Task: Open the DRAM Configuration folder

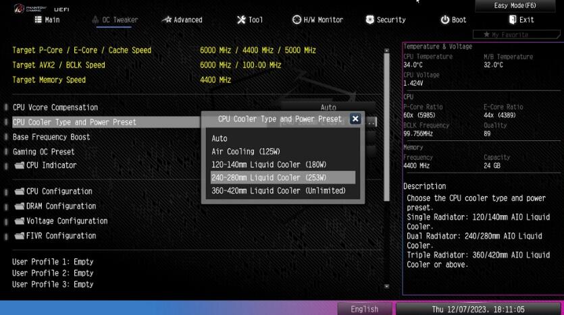Action: click(55, 206)
